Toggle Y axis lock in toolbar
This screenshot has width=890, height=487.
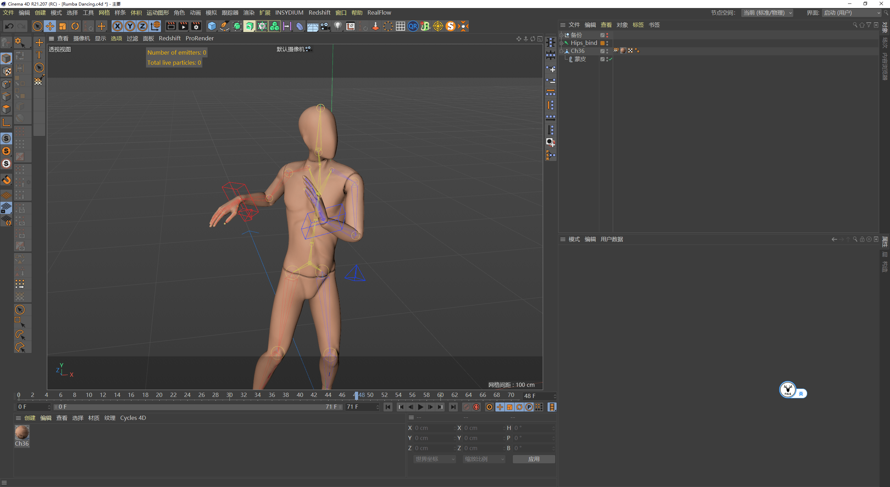coord(130,26)
